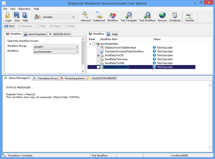Viewport: 215px width, 159px height.
Task: Select the Translate:PurchaseOrderWorkflow tree row
Action: tap(141, 51)
